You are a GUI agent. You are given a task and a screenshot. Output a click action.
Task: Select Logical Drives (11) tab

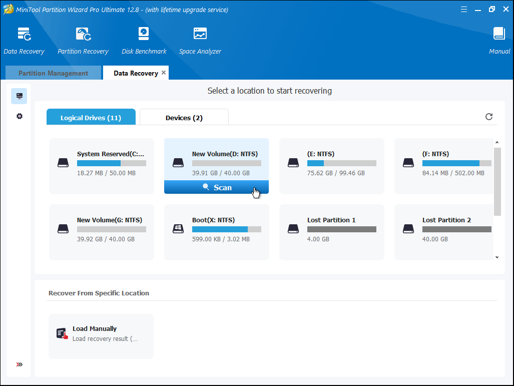pyautogui.click(x=91, y=117)
